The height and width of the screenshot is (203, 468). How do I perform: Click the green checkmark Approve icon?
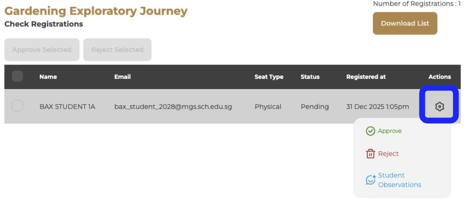371,131
